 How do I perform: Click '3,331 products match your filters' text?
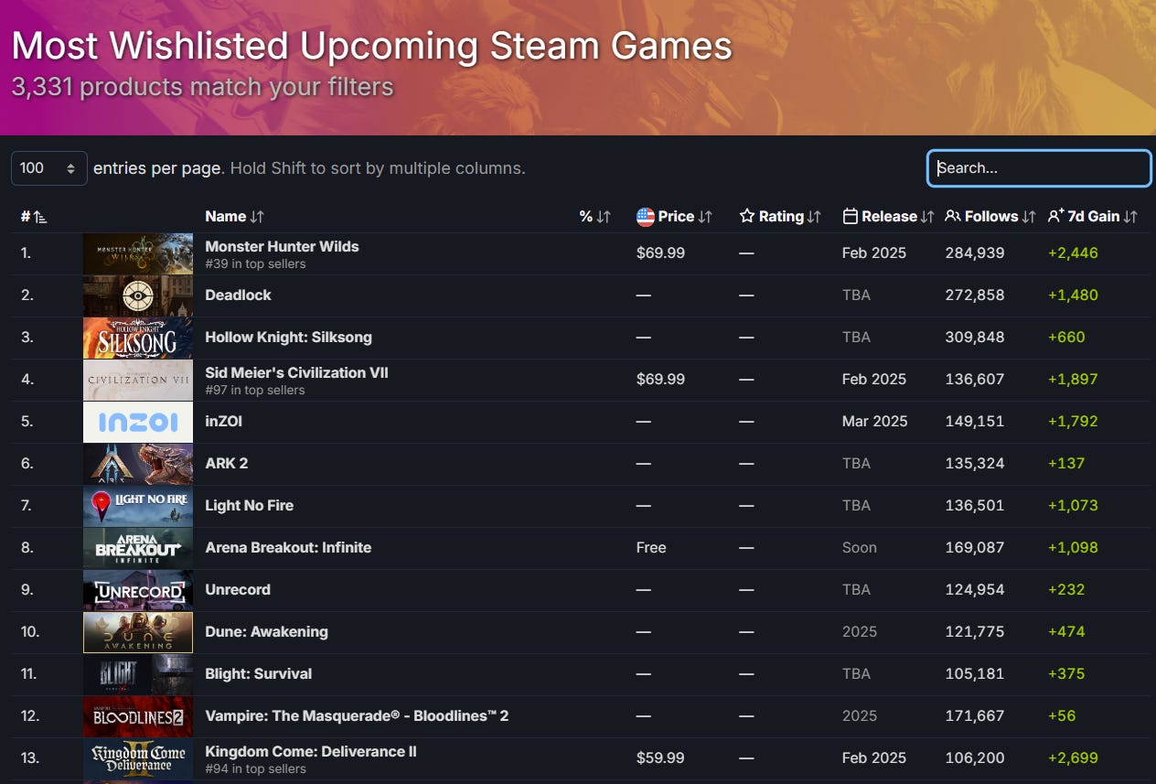pyautogui.click(x=202, y=88)
